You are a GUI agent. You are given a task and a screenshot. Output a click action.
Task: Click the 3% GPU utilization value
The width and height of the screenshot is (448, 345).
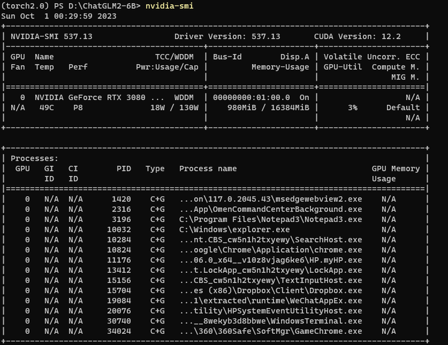point(352,108)
